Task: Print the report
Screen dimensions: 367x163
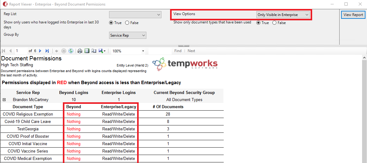Action: pos(80,51)
